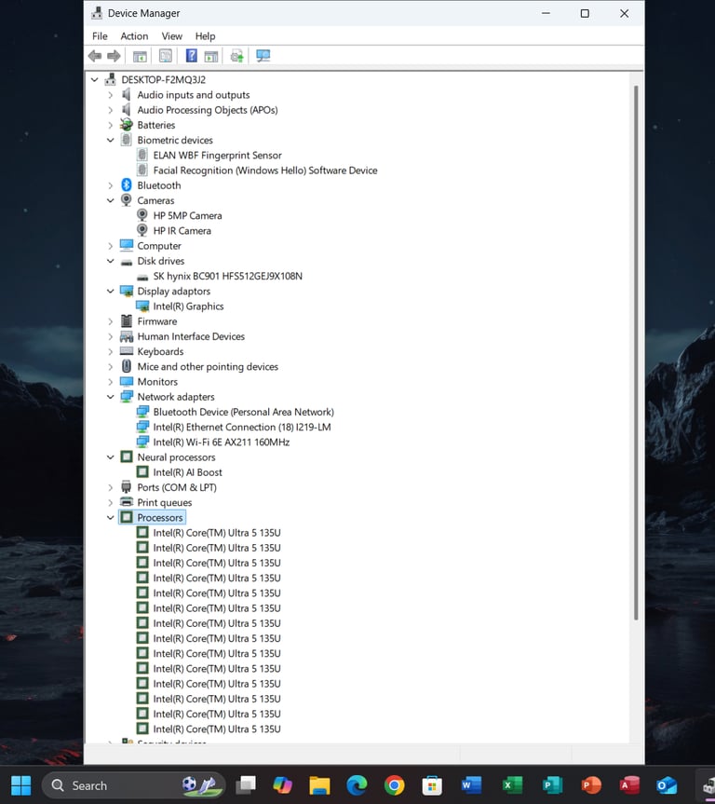Viewport: 715px width, 804px height.
Task: Click the HP 5MP Camera webcam icon
Action: [x=142, y=215]
